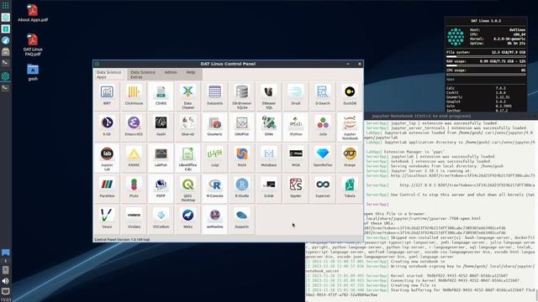
Task: Launch Jupyter Lab
Action: click(x=107, y=158)
